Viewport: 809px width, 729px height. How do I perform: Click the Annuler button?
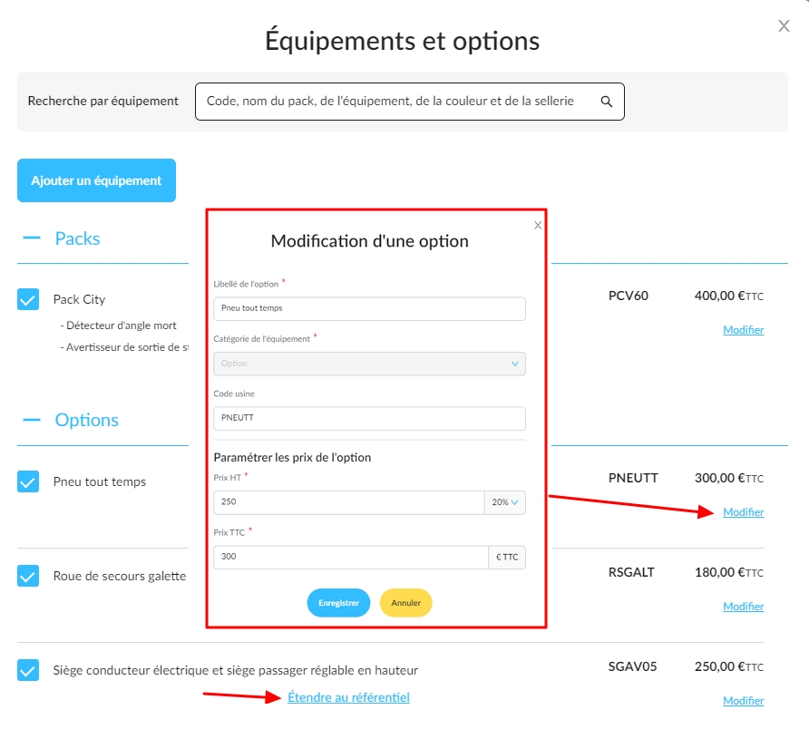click(x=405, y=603)
